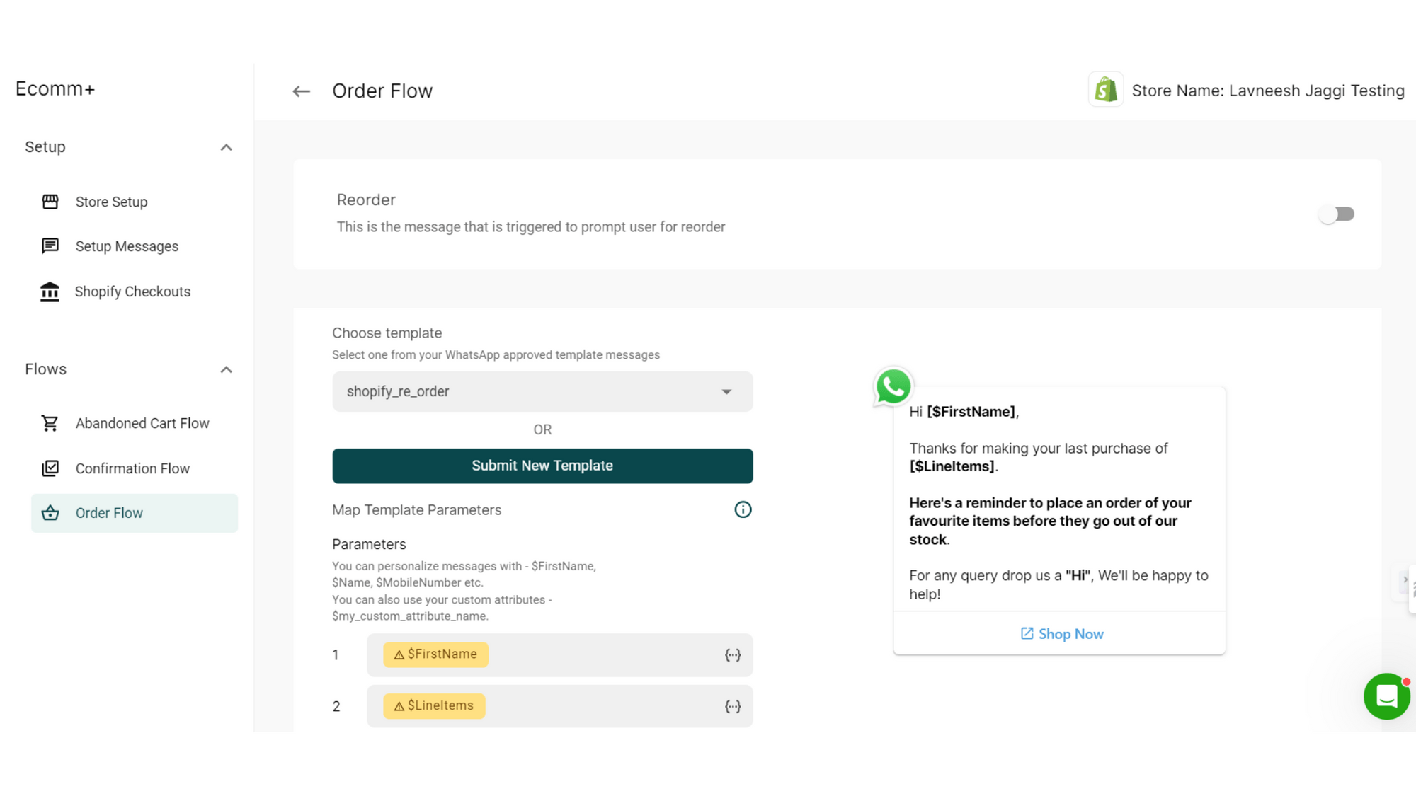Viewport: 1416px width, 796px height.
Task: Click the Abandoned Cart Flow cart icon
Action: tap(50, 422)
